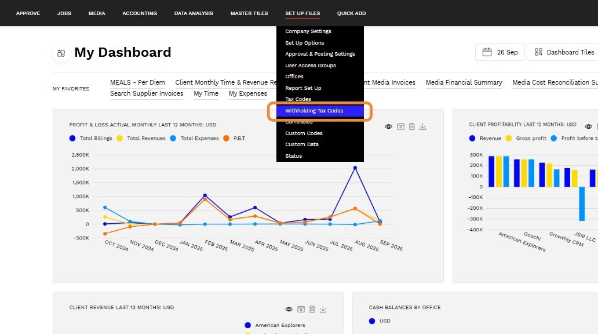Click the dashboard layout icon beside My Dashboard

[x=61, y=53]
